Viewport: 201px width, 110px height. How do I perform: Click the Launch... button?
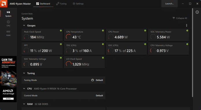pyautogui.click(x=169, y=3)
